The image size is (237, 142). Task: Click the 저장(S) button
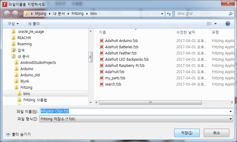187,133
